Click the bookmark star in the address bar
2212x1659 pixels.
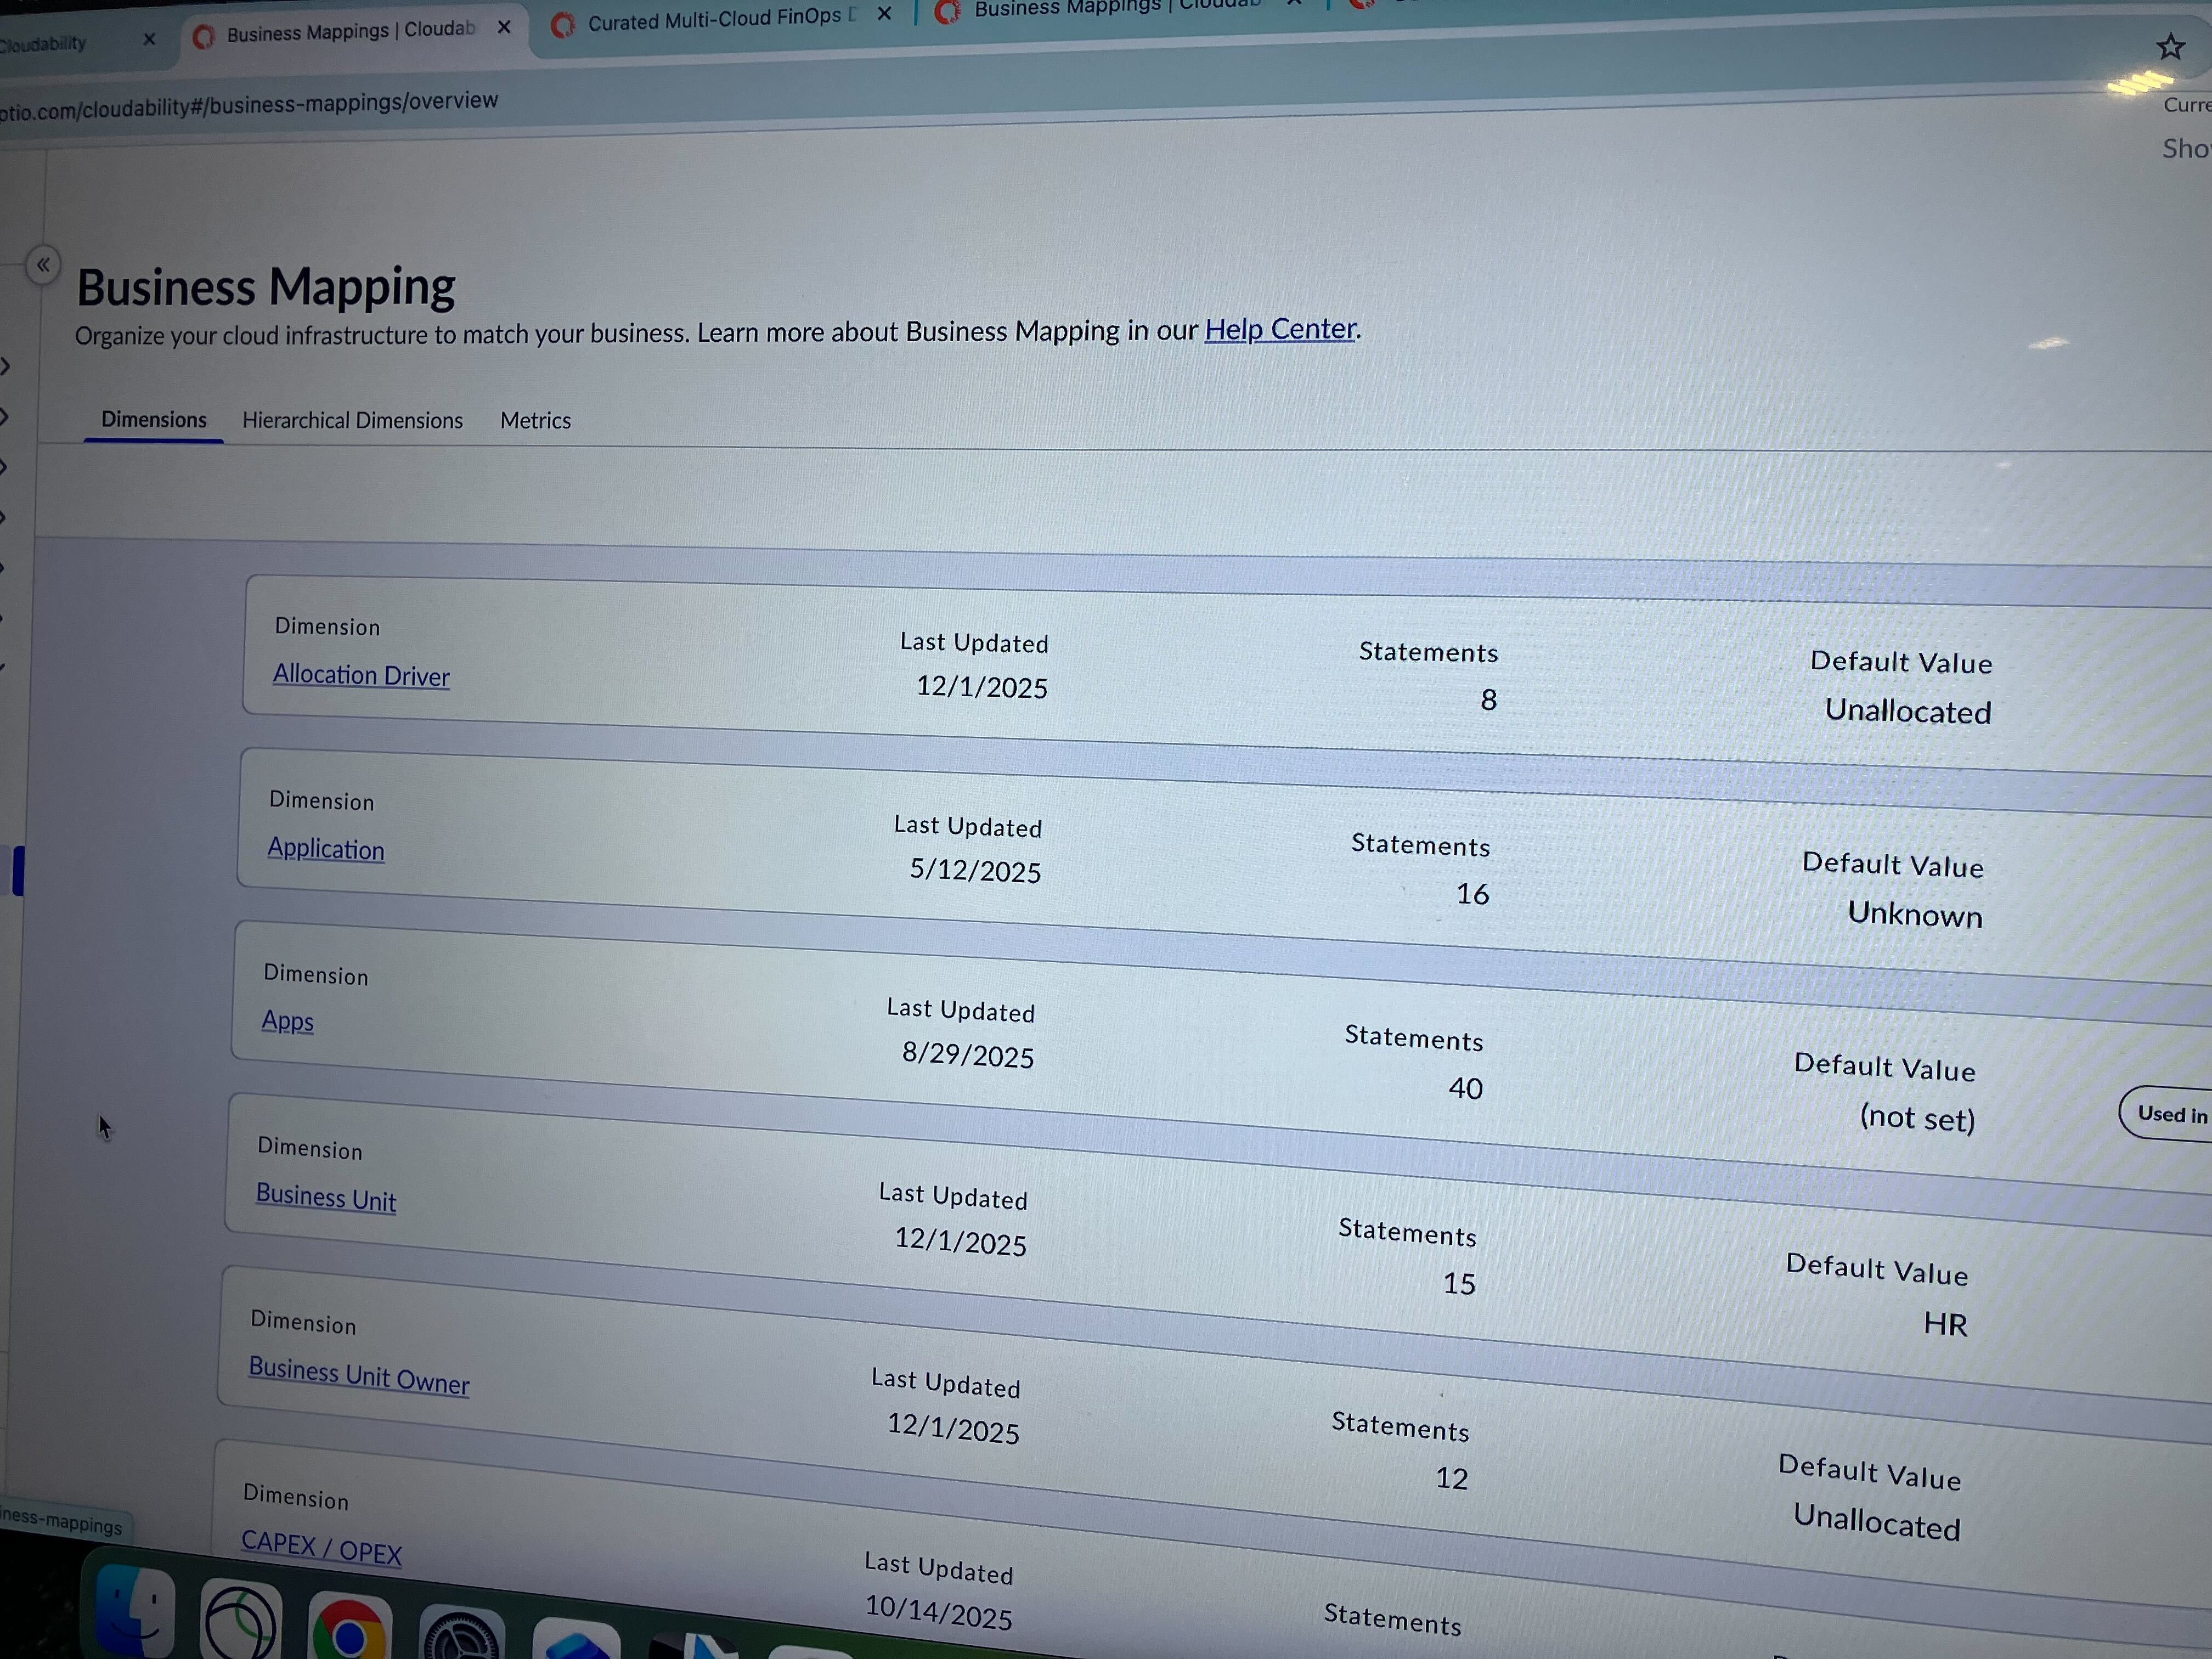click(2170, 46)
